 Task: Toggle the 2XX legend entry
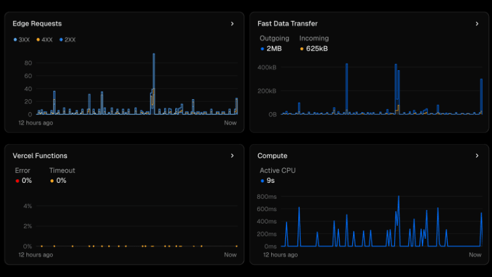tap(67, 39)
